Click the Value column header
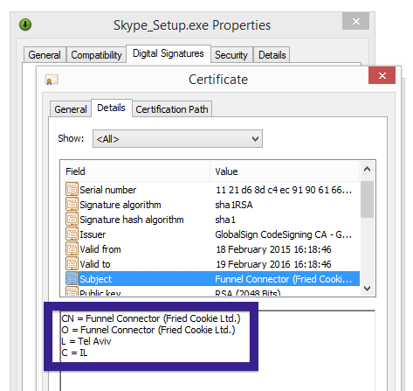 click(285, 171)
